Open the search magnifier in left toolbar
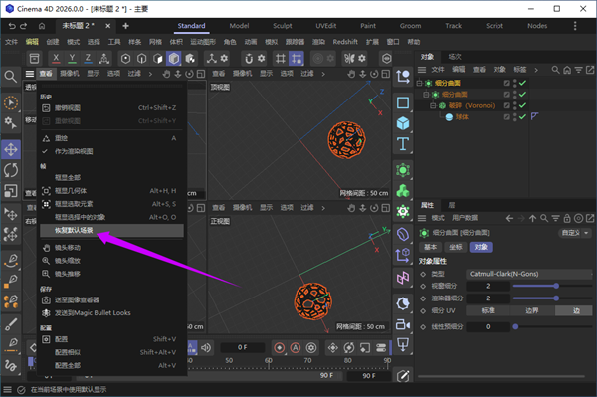 click(11, 77)
